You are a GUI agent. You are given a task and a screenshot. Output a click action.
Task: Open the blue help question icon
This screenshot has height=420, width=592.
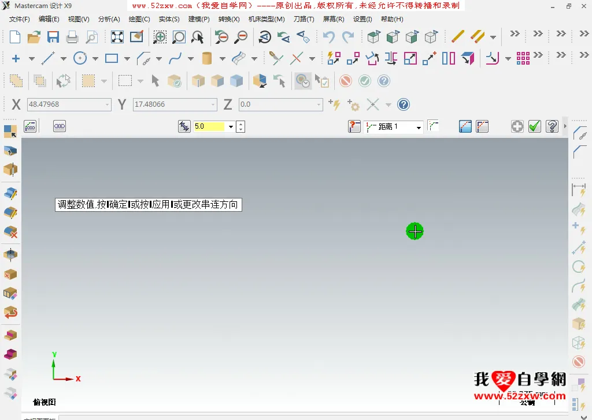click(404, 104)
